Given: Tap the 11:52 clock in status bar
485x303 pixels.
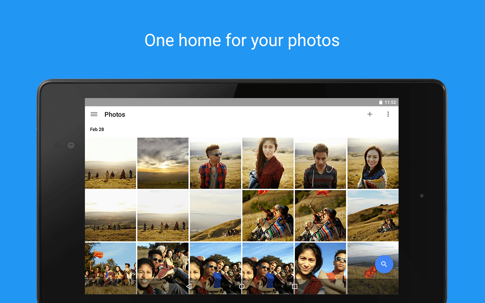Looking at the screenshot, I should (x=390, y=102).
